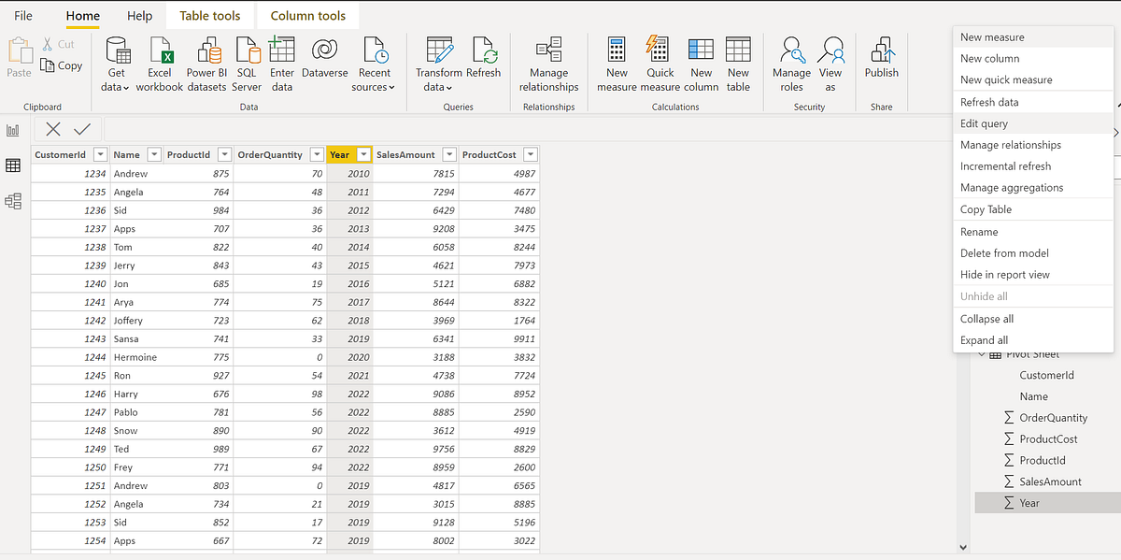Open the Year column filter dropdown
The height and width of the screenshot is (560, 1121).
point(362,153)
